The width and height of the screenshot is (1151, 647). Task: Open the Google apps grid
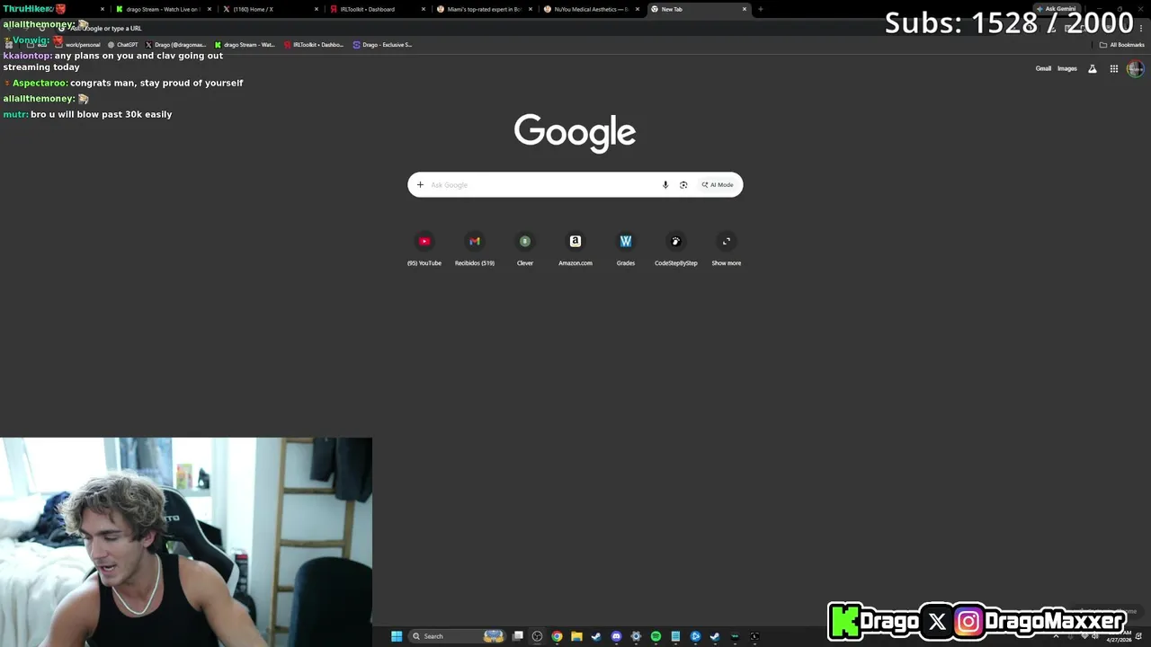pyautogui.click(x=1114, y=68)
